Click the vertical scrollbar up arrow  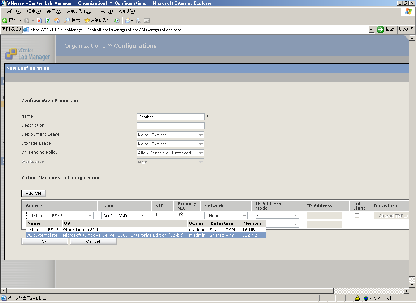click(412, 38)
